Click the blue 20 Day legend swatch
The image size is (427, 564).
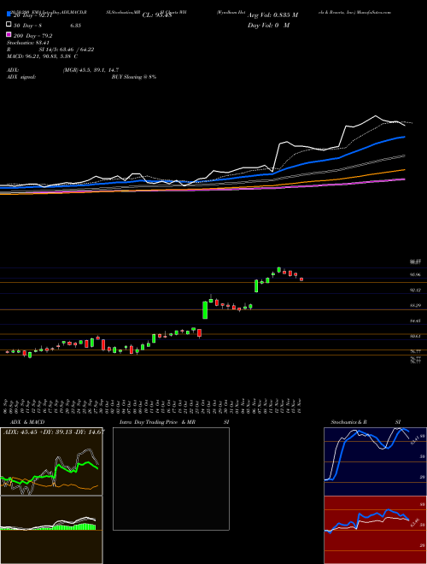tap(9, 15)
